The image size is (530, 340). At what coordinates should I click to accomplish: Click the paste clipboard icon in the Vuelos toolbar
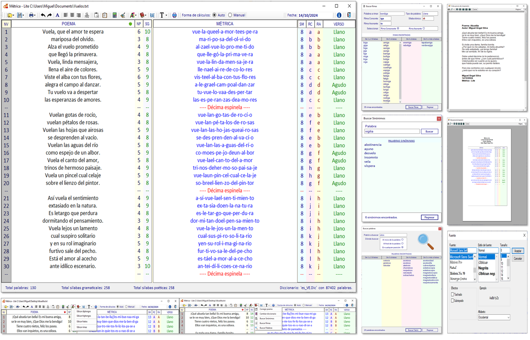(105, 15)
